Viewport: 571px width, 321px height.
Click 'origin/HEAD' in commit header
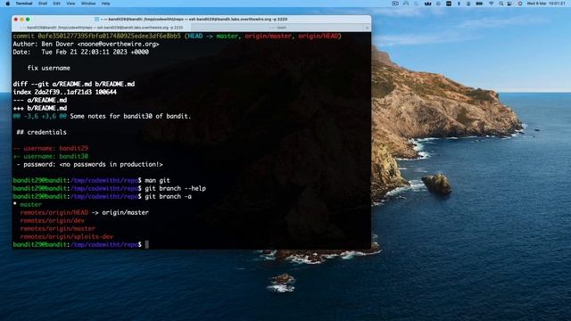pyautogui.click(x=319, y=36)
